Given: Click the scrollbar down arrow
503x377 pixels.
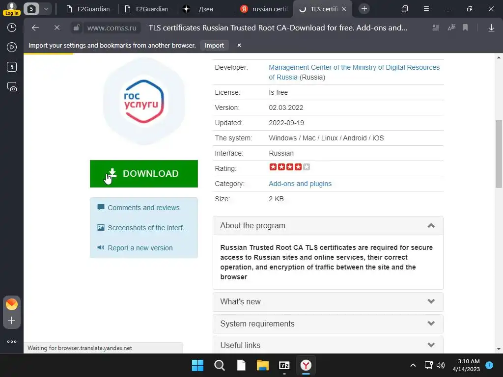Looking at the screenshot, I should (x=499, y=349).
